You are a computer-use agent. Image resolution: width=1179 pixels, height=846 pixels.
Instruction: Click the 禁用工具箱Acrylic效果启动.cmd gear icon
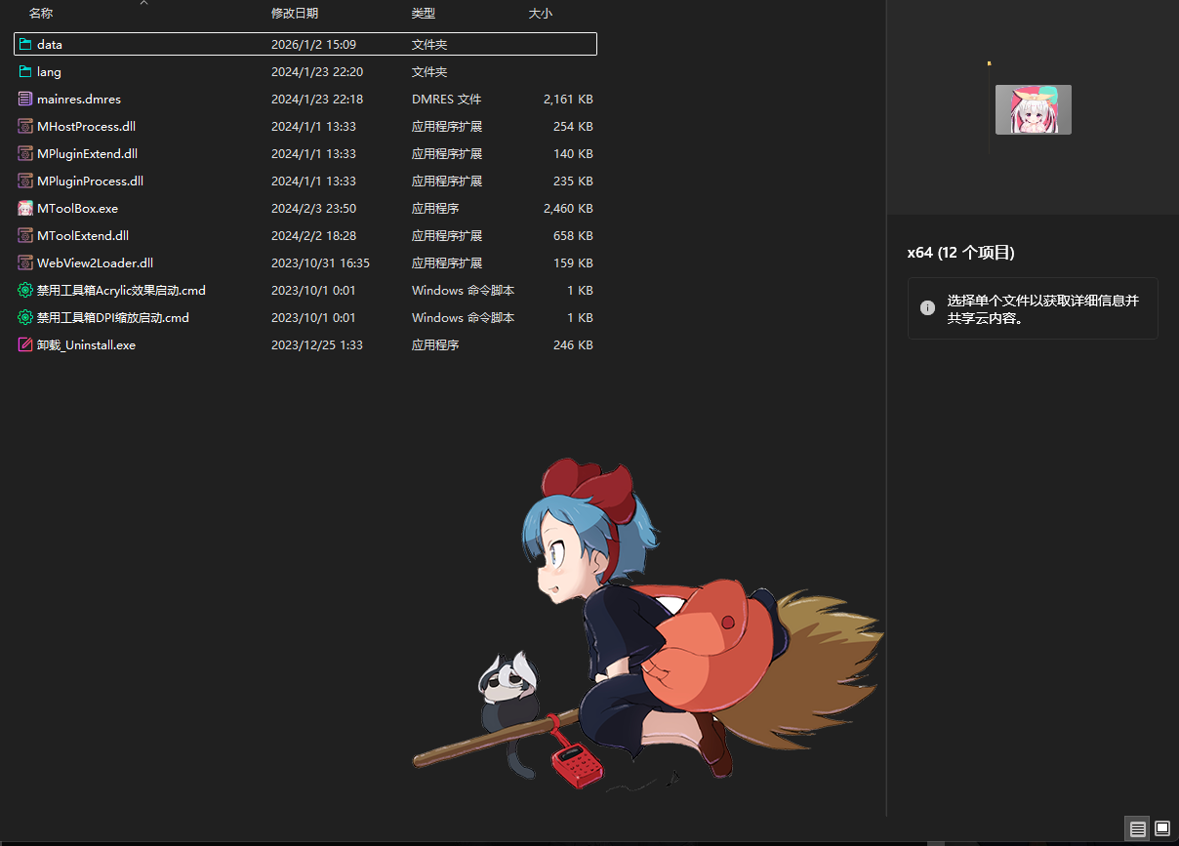click(25, 290)
